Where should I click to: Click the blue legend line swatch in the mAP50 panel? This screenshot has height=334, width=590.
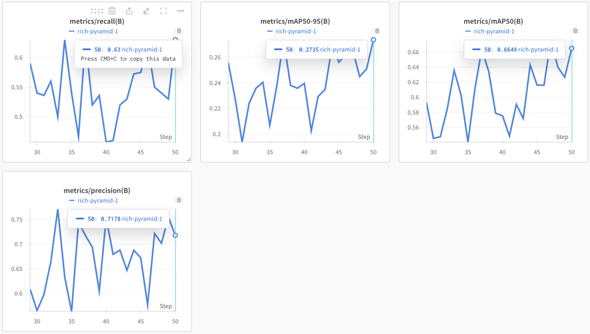coord(468,31)
